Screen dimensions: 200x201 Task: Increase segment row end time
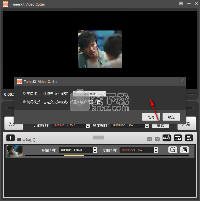tap(156, 149)
